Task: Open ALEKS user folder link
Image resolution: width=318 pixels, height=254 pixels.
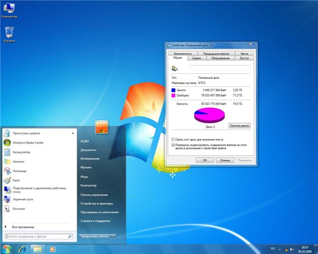Action: [x=85, y=141]
